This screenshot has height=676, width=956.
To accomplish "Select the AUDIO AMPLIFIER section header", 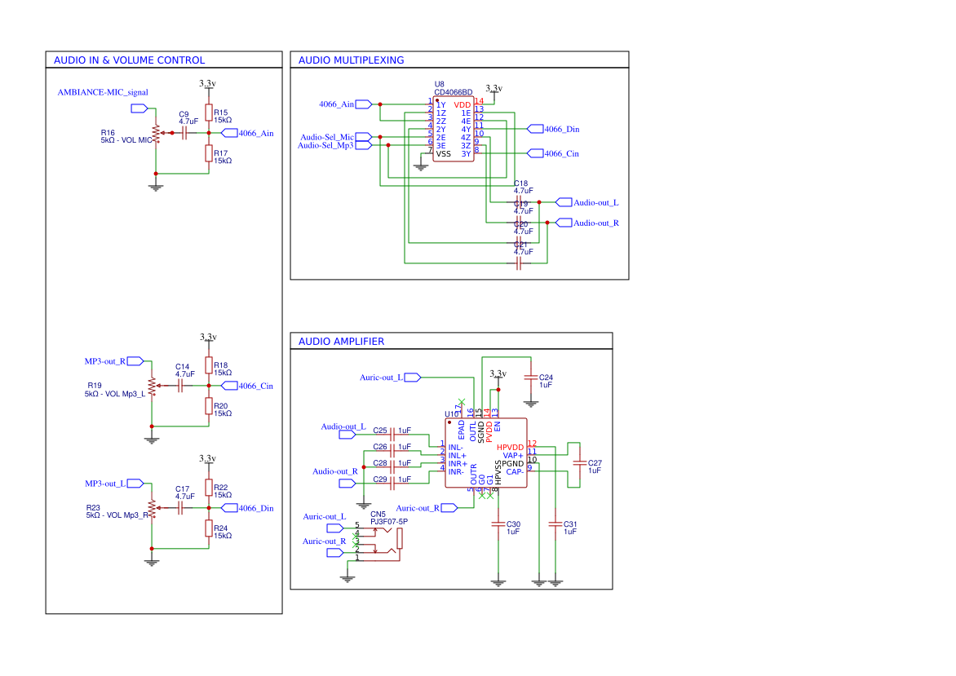I will [x=341, y=341].
